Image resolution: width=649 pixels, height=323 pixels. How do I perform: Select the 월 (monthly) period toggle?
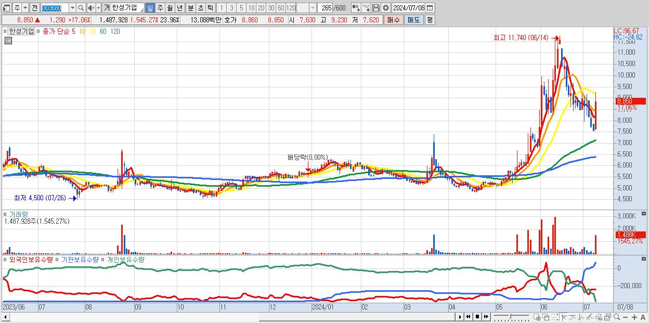tap(170, 8)
